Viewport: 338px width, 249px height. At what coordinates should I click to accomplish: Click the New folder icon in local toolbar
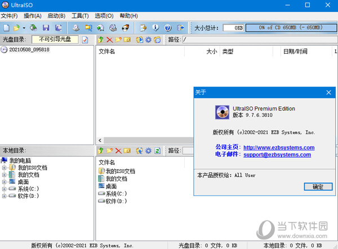[110, 150]
